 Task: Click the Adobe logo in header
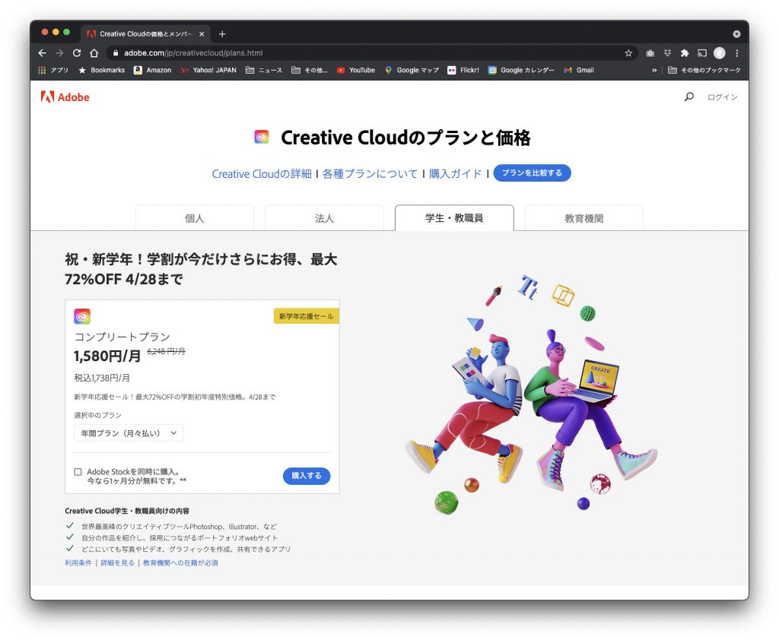65,97
